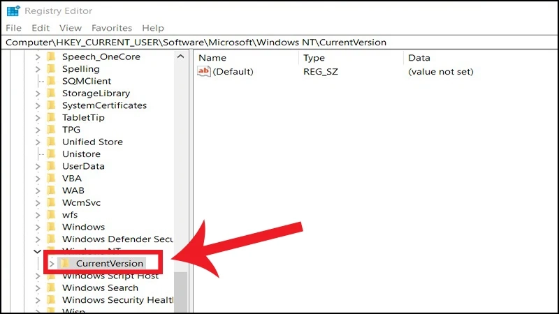Click the (value not set) data cell
This screenshot has height=314, width=559.
(441, 72)
